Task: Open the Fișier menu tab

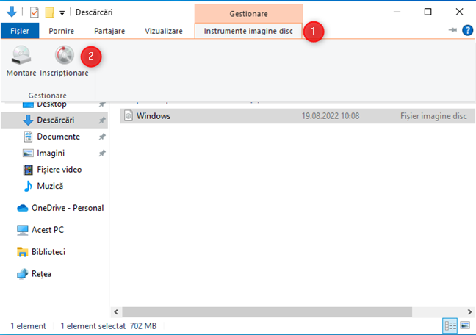Action: 20,31
